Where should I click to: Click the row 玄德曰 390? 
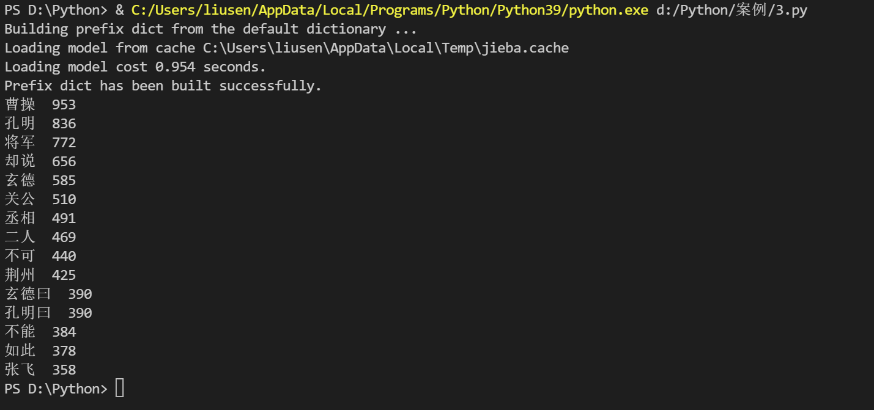(48, 295)
